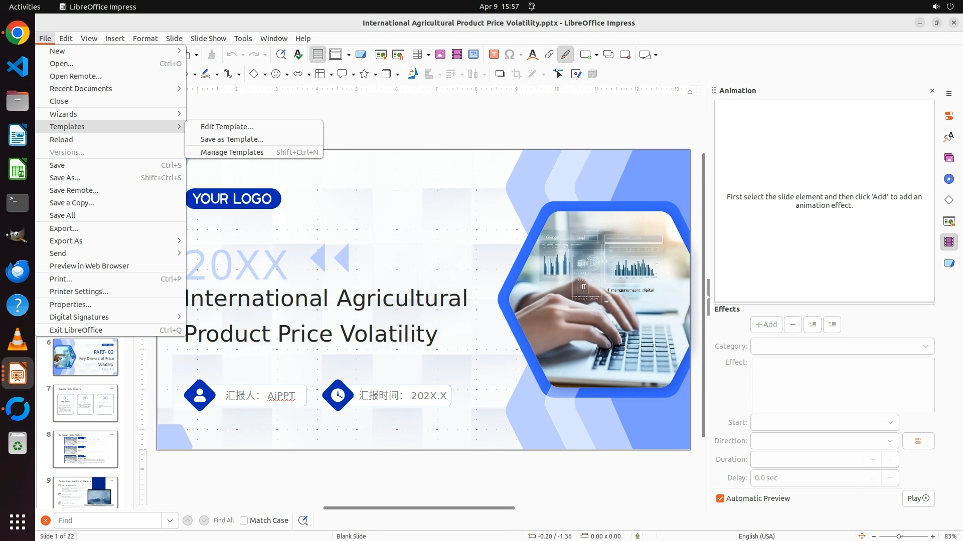Select Export As in File menu
Screen dimensions: 963x541
click(x=66, y=241)
